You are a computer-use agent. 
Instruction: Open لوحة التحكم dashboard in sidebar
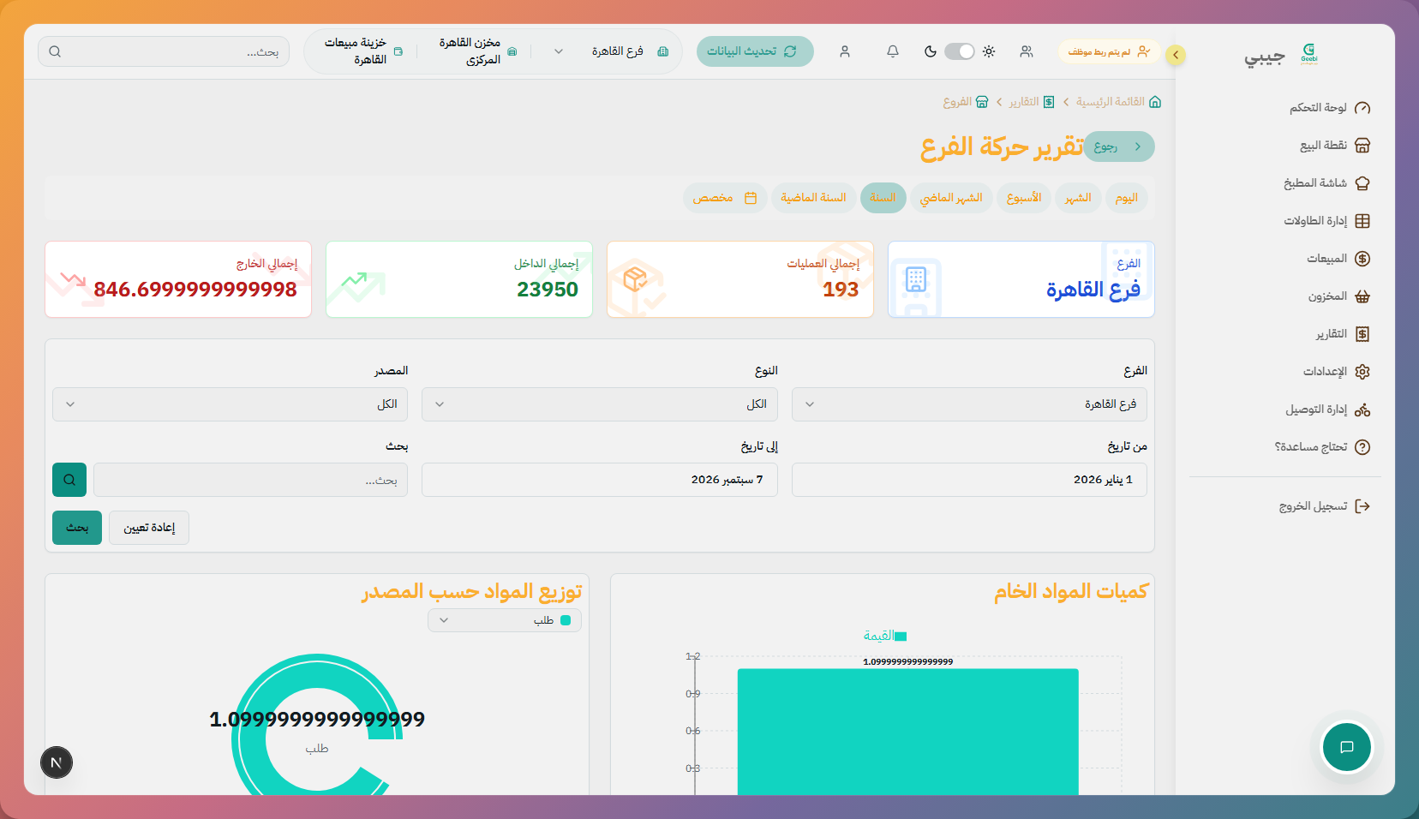1330,108
